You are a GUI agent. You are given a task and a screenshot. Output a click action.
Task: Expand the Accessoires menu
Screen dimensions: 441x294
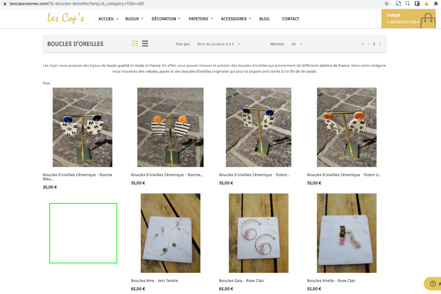[x=235, y=19]
